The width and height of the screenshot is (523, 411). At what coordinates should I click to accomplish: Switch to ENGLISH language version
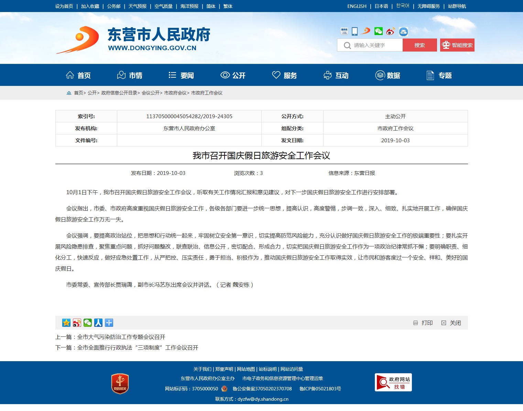357,6
